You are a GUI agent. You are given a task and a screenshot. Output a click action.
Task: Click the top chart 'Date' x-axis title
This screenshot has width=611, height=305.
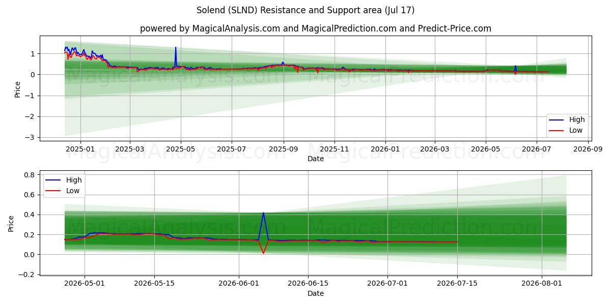click(x=316, y=159)
